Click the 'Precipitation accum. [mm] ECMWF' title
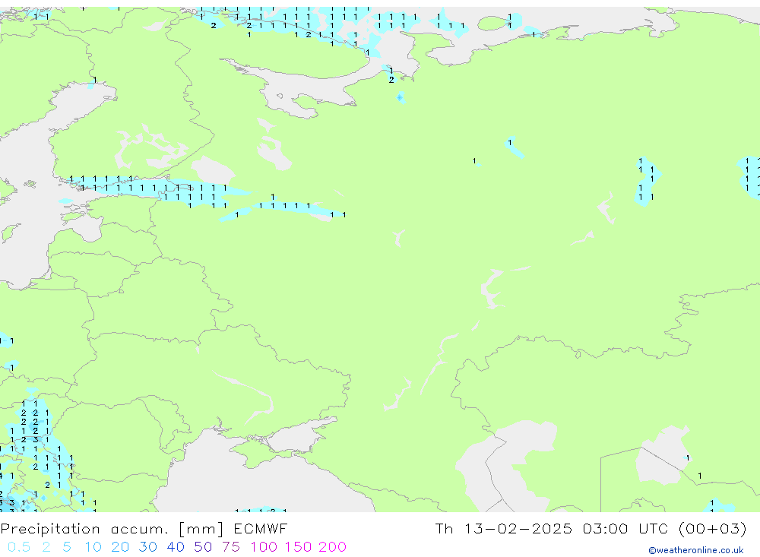The image size is (760, 557). 144,529
